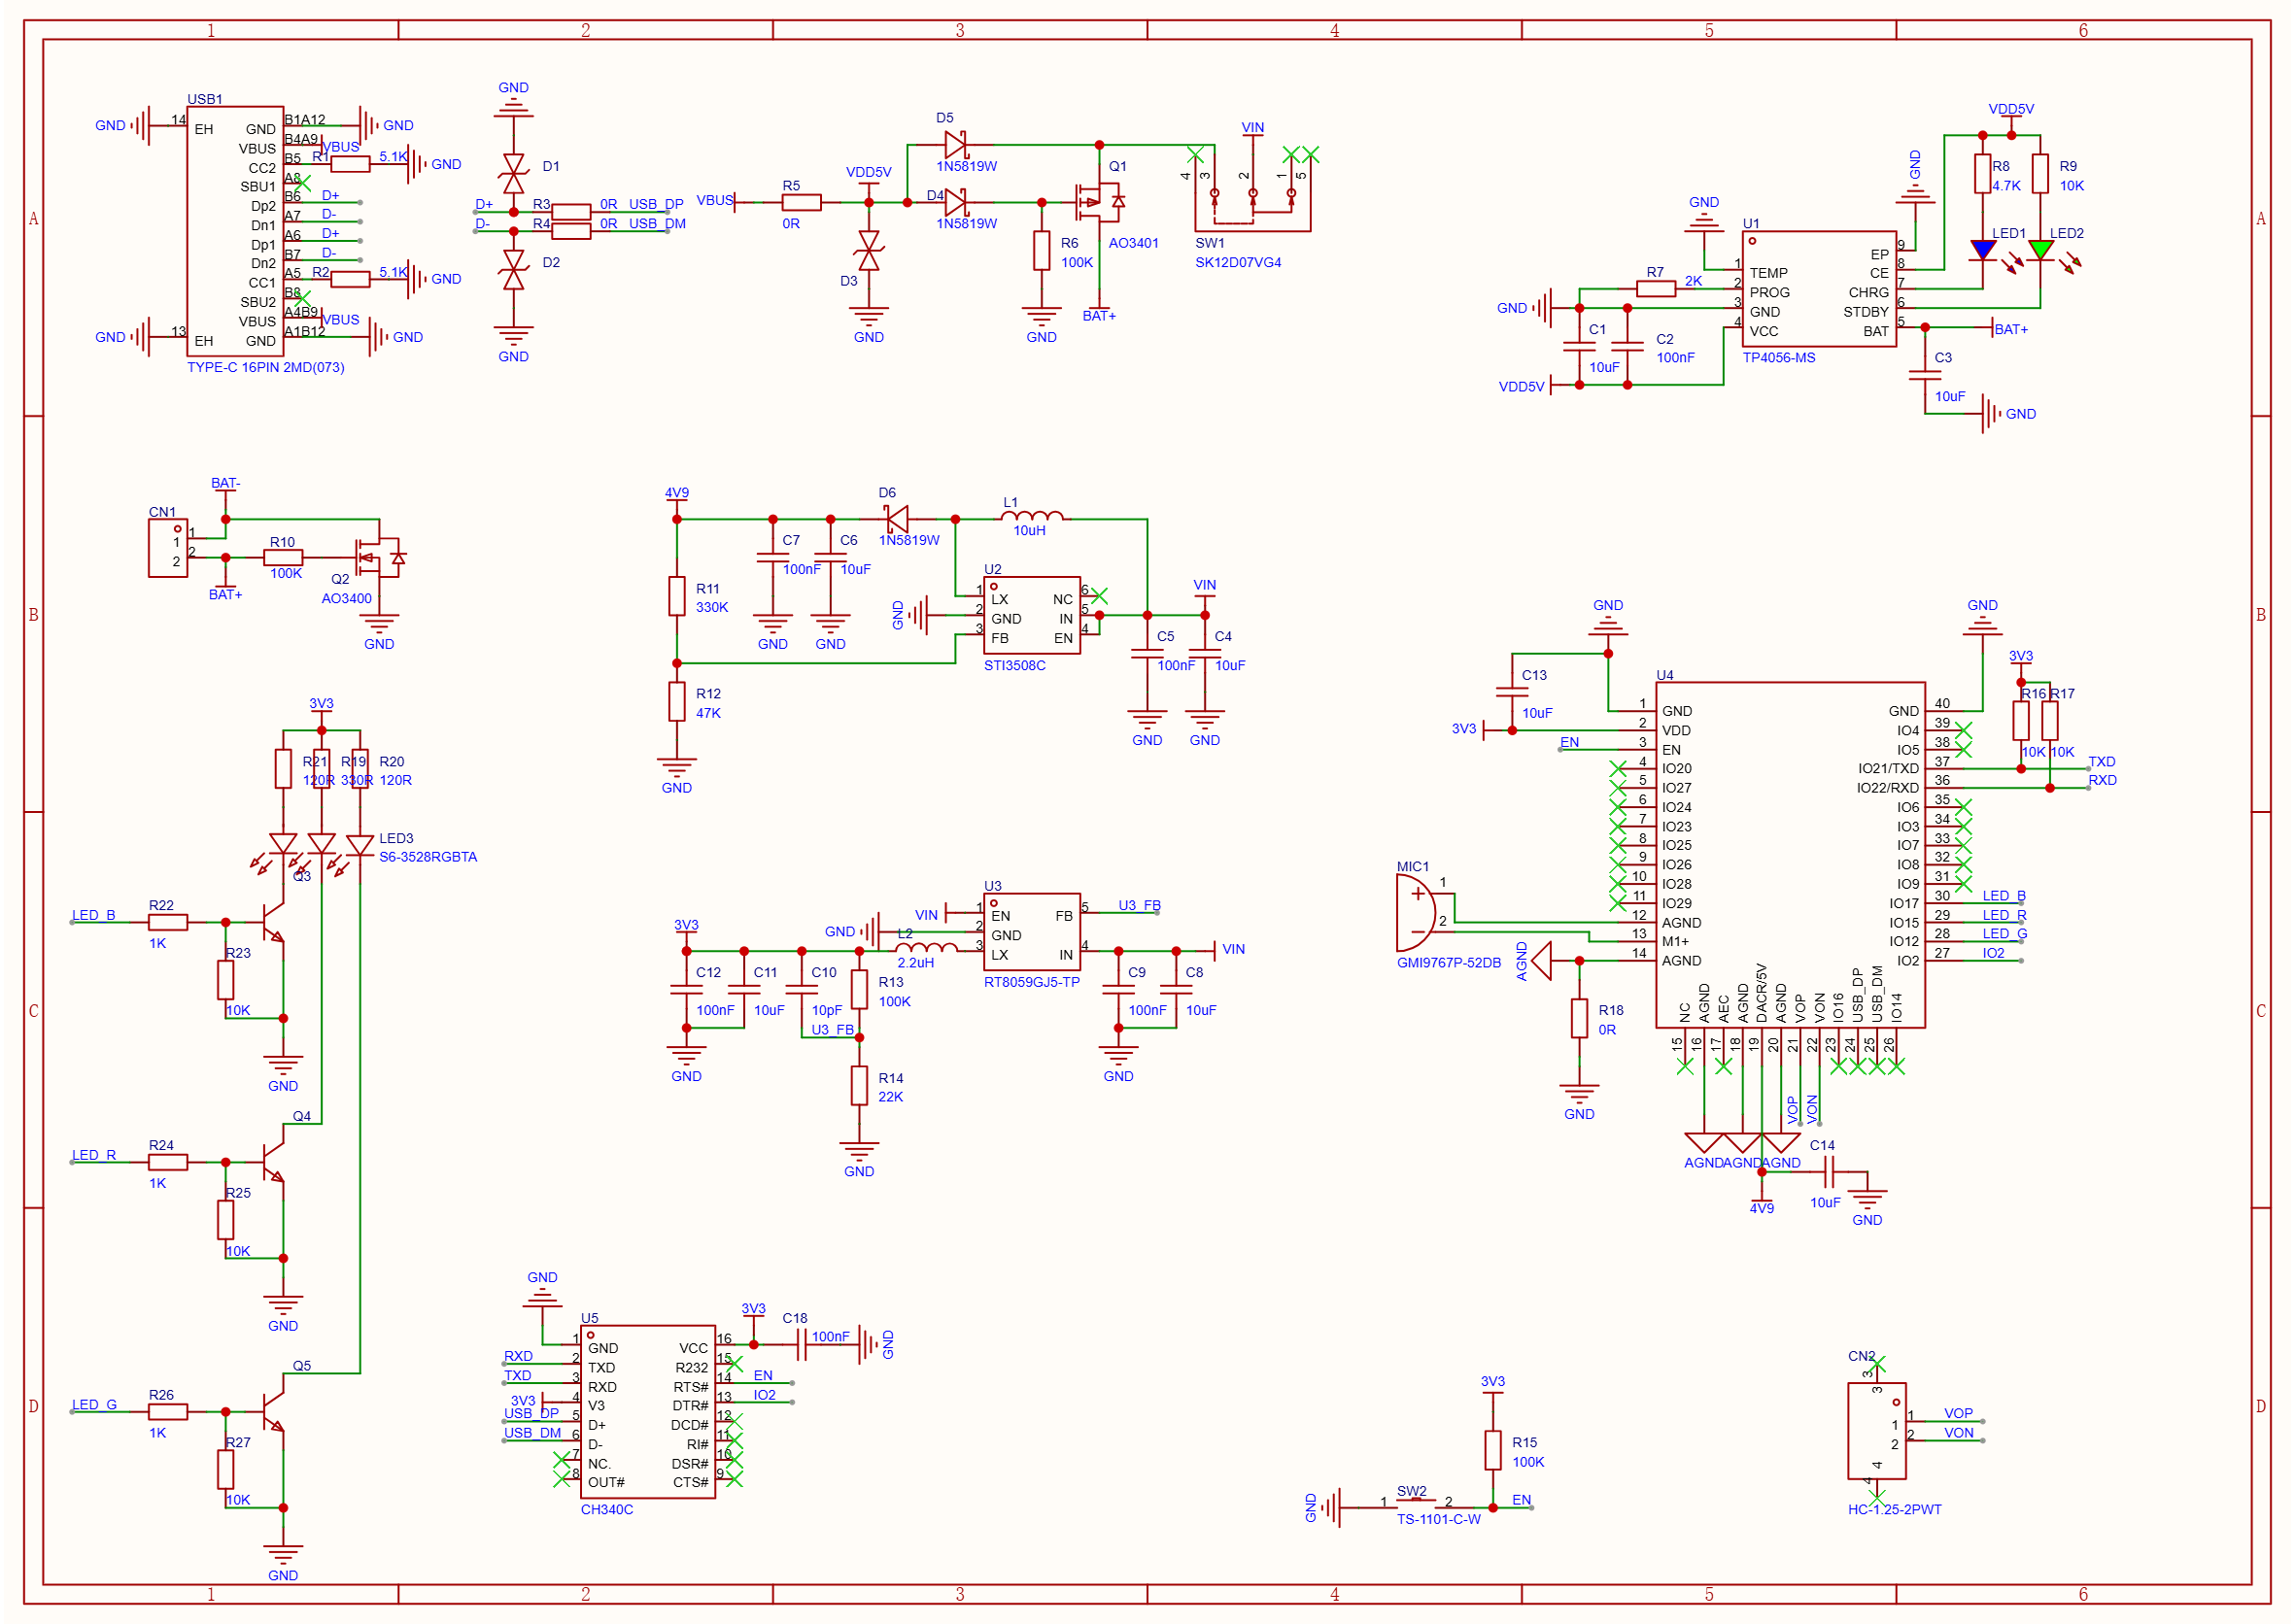
Task: Click the "2.2uH" inductor value
Action: coord(915,962)
